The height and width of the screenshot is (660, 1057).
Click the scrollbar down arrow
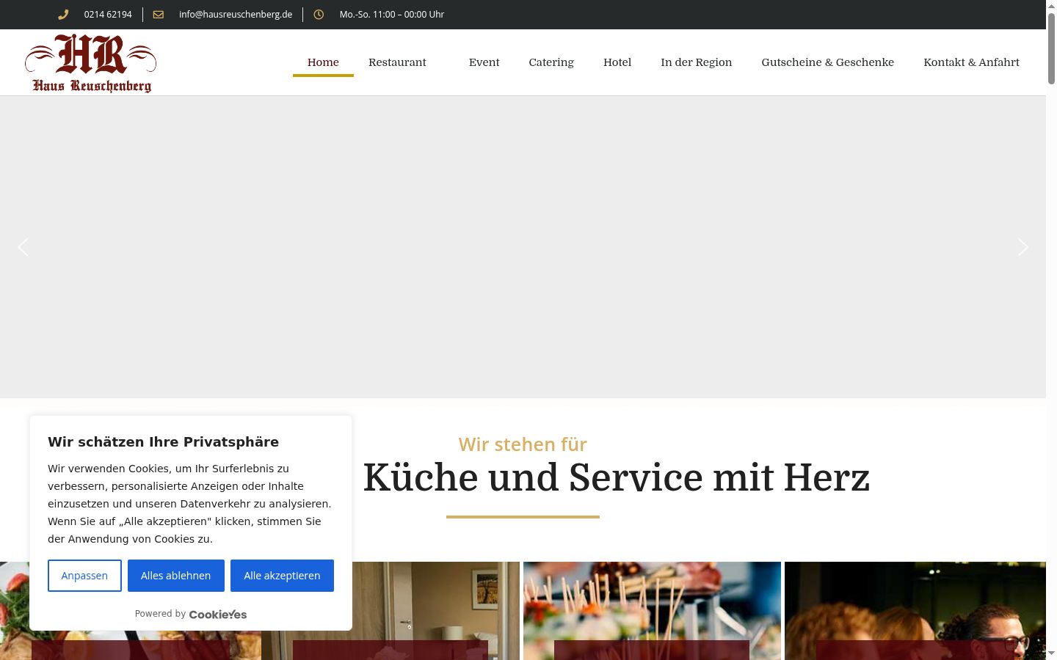pyautogui.click(x=1051, y=653)
